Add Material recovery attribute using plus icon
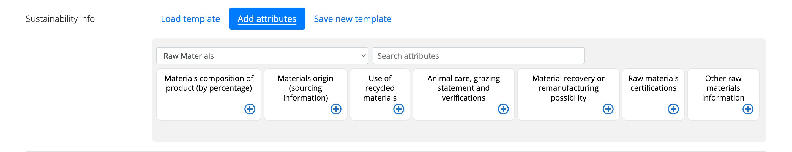Screen dimensions: 792x152 [608, 109]
